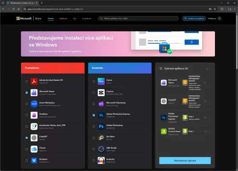Image resolution: width=238 pixels, height=171 pixels.
Task: Open the Domů tab
Action: click(x=51, y=18)
